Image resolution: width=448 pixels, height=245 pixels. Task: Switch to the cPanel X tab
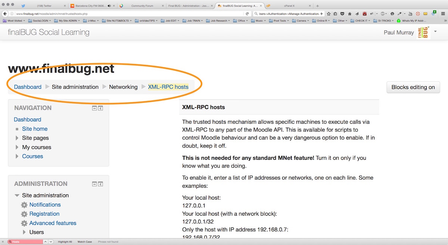point(289,6)
